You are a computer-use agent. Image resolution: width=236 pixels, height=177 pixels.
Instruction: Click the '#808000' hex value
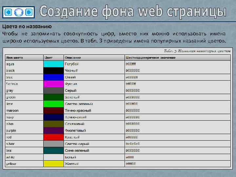click(x=133, y=124)
